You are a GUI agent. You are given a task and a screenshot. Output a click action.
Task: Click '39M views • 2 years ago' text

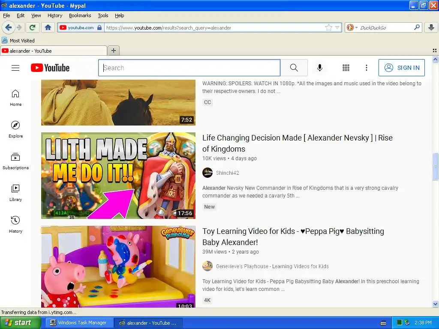pos(231,252)
